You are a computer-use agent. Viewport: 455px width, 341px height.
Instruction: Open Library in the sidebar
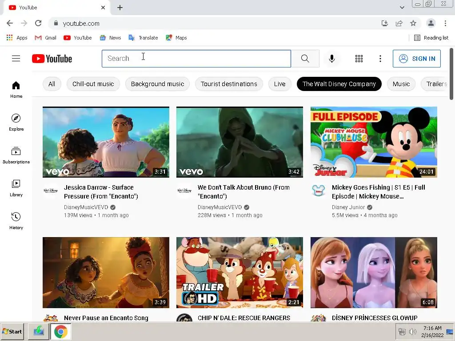[x=16, y=188]
